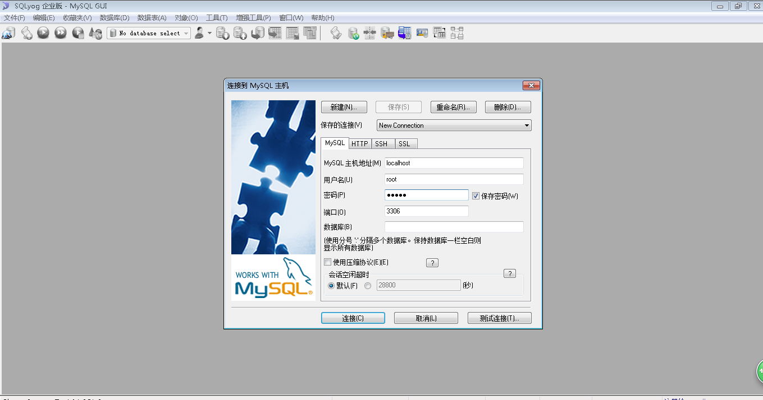Enable the 使用压缩协议 checkbox
Screen dimensions: 763x400
point(327,262)
